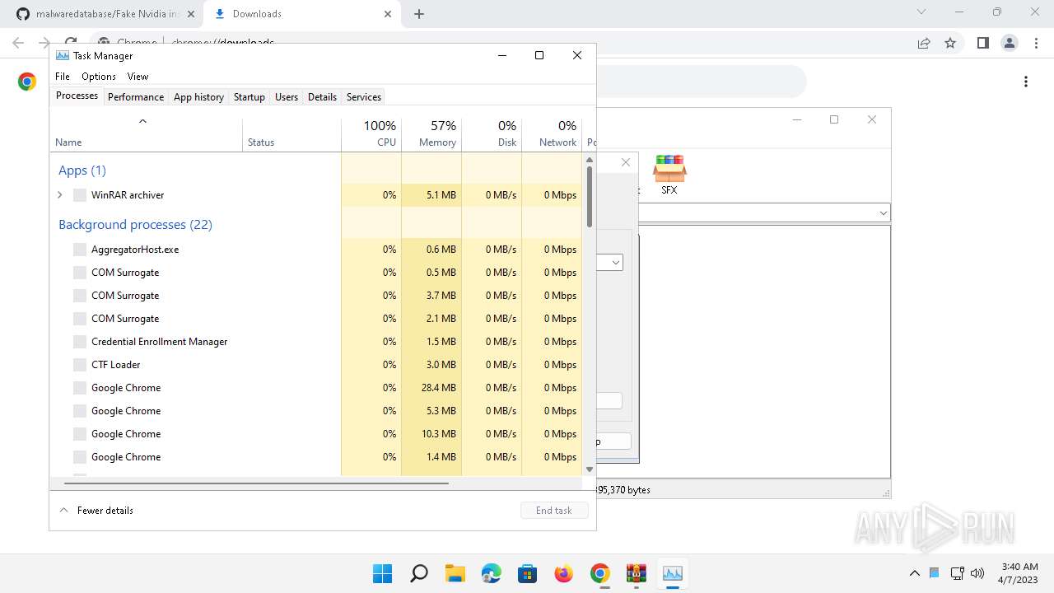Collapse details with Fewer details
This screenshot has width=1054, height=593.
[96, 511]
